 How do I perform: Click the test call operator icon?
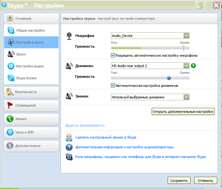click(69, 137)
